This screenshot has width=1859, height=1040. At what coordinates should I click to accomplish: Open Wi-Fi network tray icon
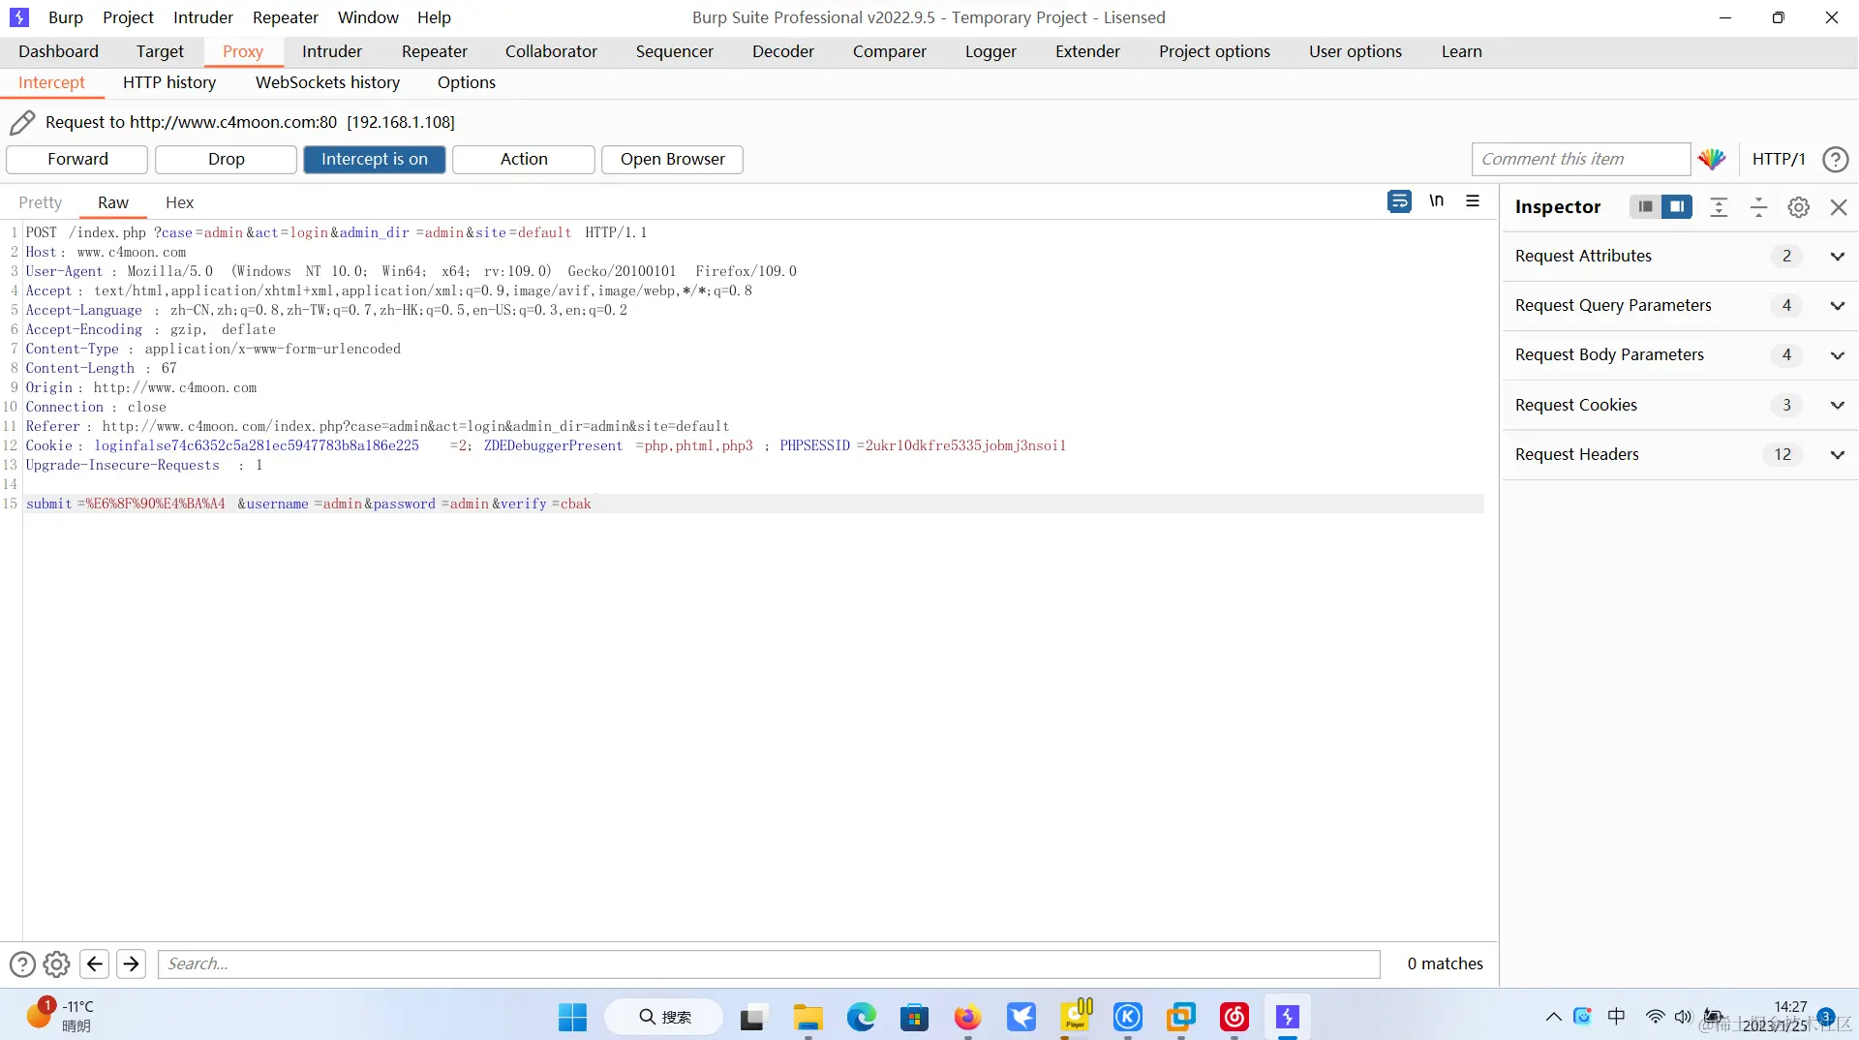coord(1655,1017)
